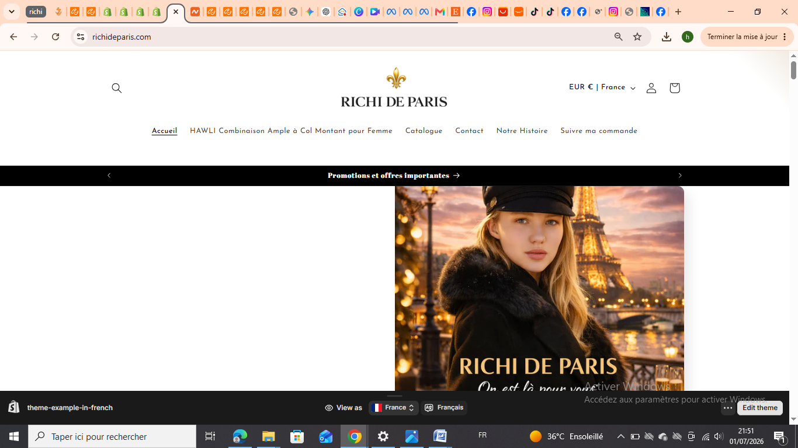This screenshot has width=798, height=448.
Task: Open Microsoft Edge from the taskbar
Action: click(240, 436)
